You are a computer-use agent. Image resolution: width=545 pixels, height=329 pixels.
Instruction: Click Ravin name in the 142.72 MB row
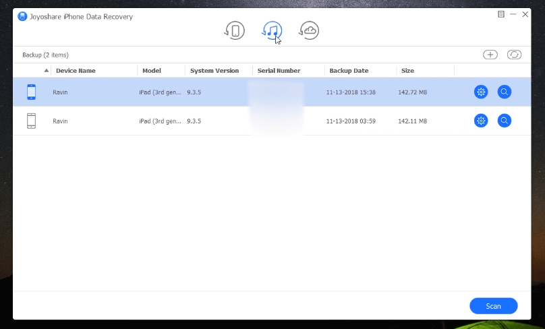click(x=60, y=92)
